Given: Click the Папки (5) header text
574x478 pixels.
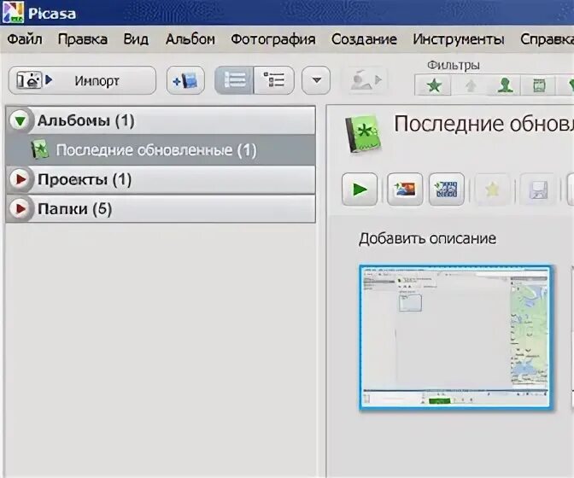Looking at the screenshot, I should (74, 209).
